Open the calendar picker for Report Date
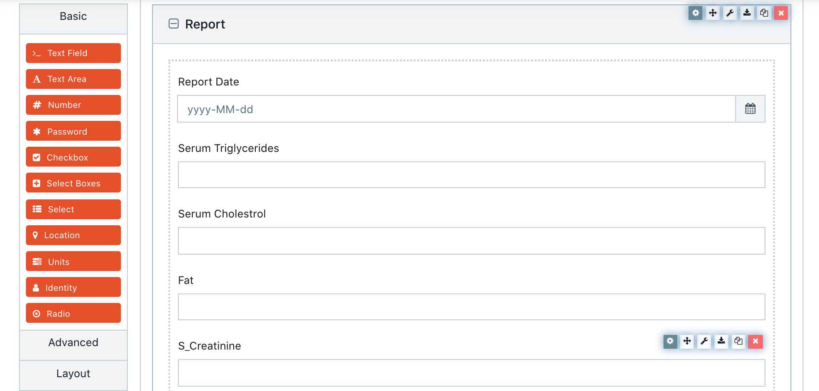This screenshot has height=391, width=819. click(750, 109)
